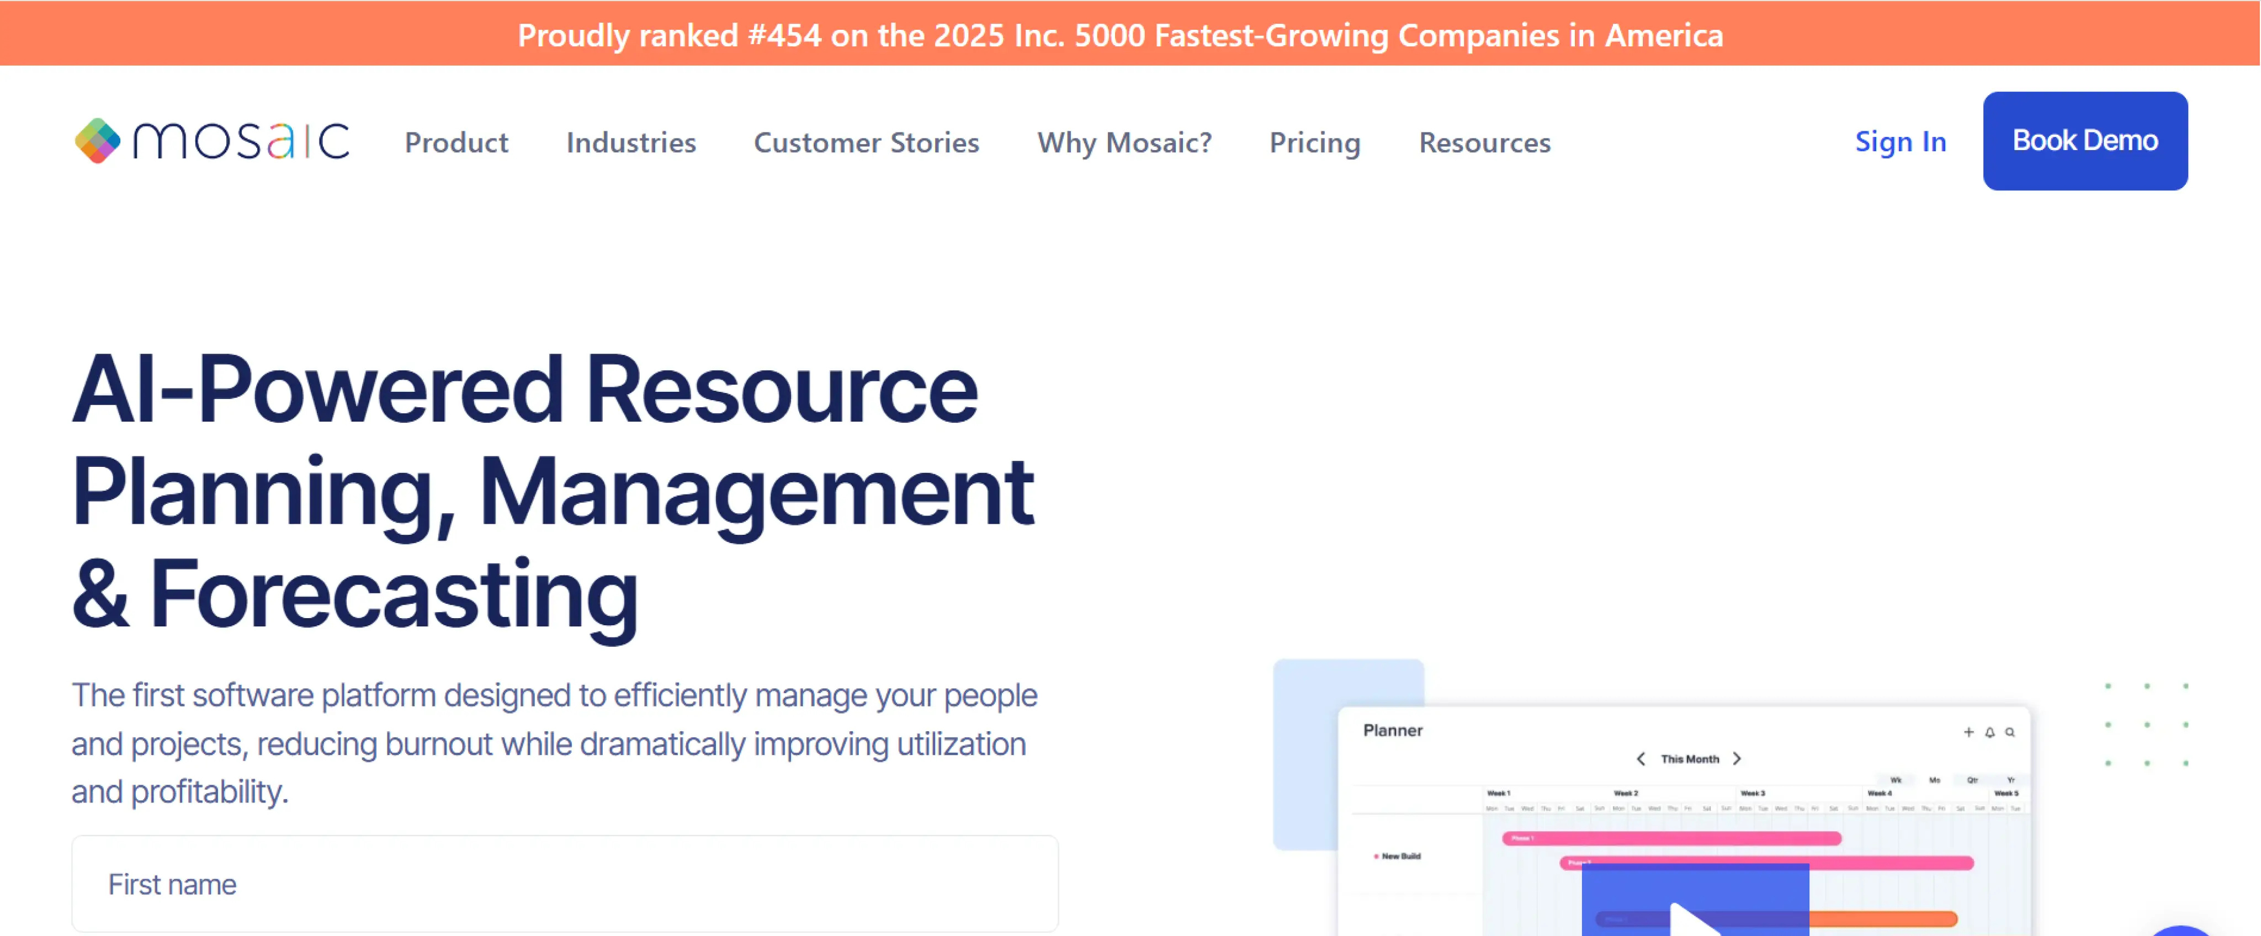This screenshot has width=2261, height=936.
Task: Expand the Industries menu
Action: pos(630,142)
